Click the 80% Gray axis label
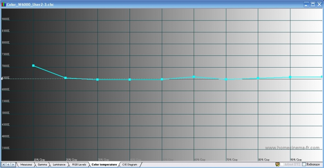This screenshot has height=168, width=324. (264, 160)
